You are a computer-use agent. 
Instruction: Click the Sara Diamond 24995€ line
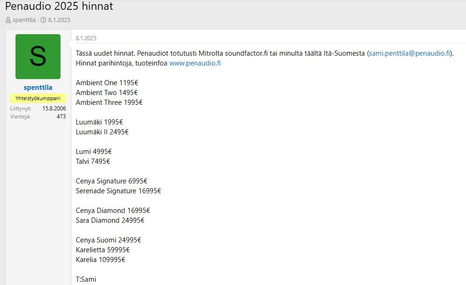[x=110, y=220]
